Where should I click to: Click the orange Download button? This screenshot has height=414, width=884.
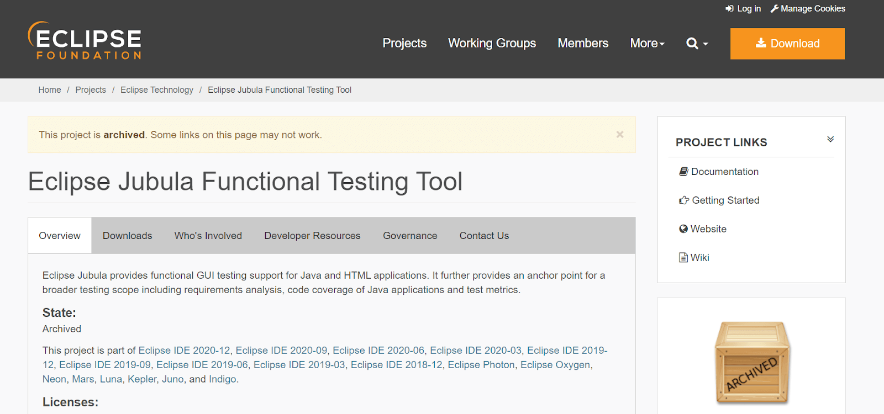point(787,44)
